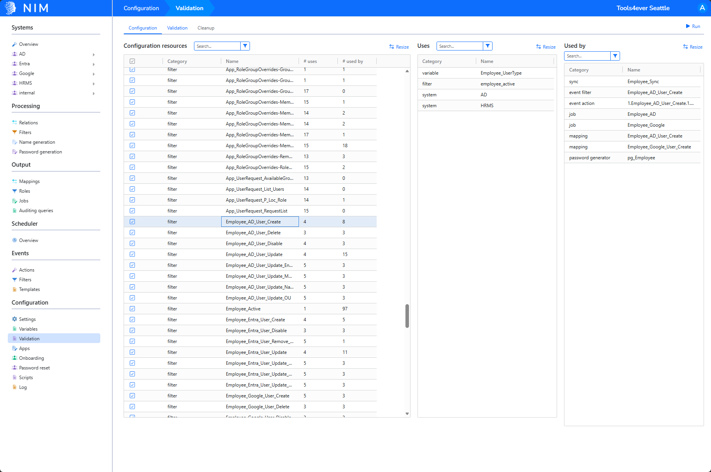Open Mappings under Output
711x472 pixels.
[x=29, y=181]
